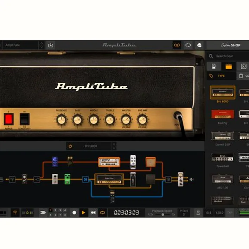Click the 120.0 tempo value
Image resolution: width=249 pixels, height=249 pixels.
point(219,213)
